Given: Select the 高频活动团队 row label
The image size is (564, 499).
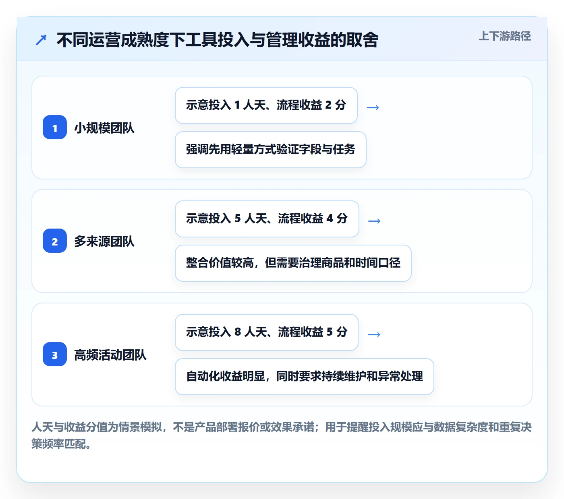Looking at the screenshot, I should click(110, 355).
